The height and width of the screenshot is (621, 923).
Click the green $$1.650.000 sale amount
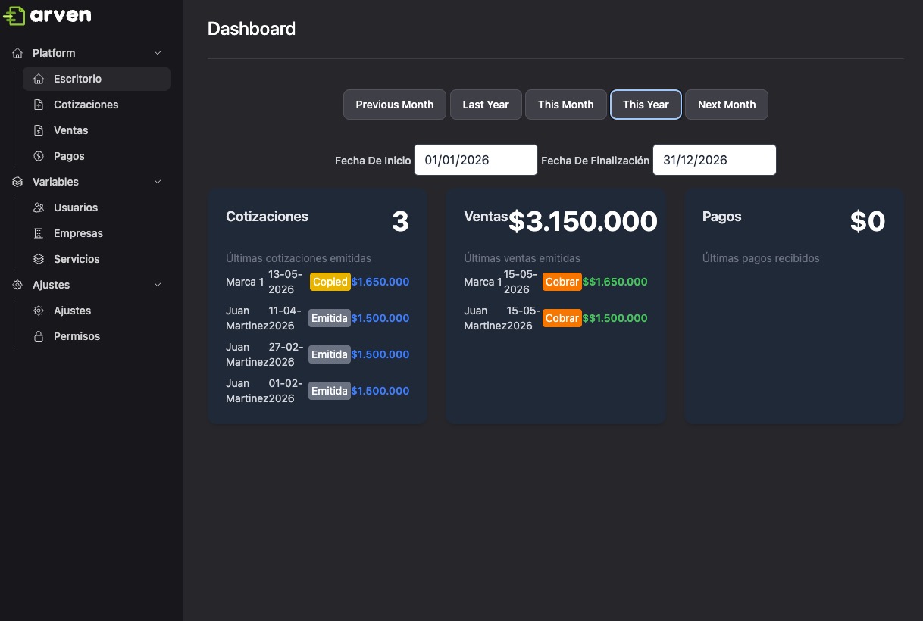(615, 282)
